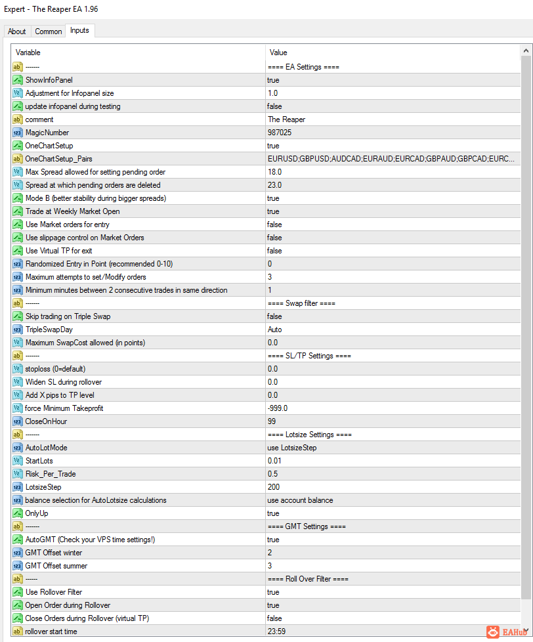Viewport: 533px width, 642px height.
Task: Select the Risk_Per_Trade row label
Action: [51, 474]
